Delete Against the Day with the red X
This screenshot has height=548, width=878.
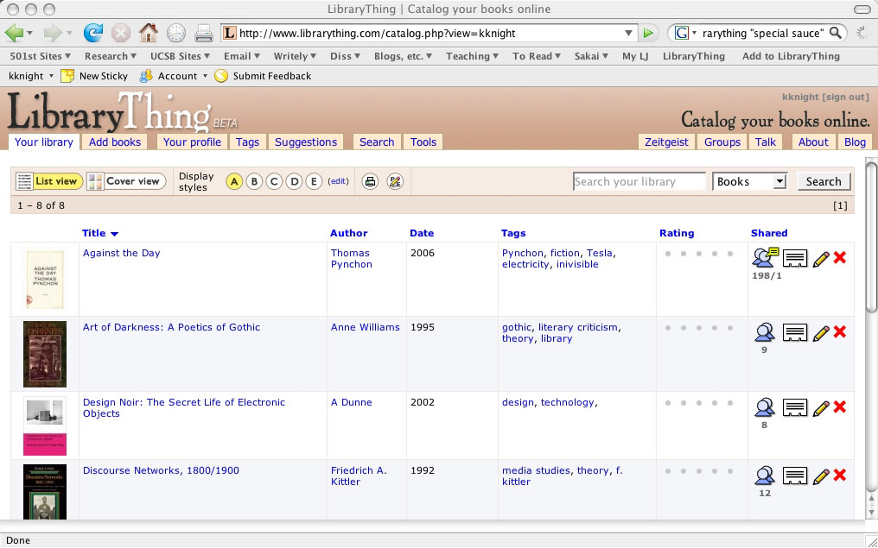tap(839, 257)
